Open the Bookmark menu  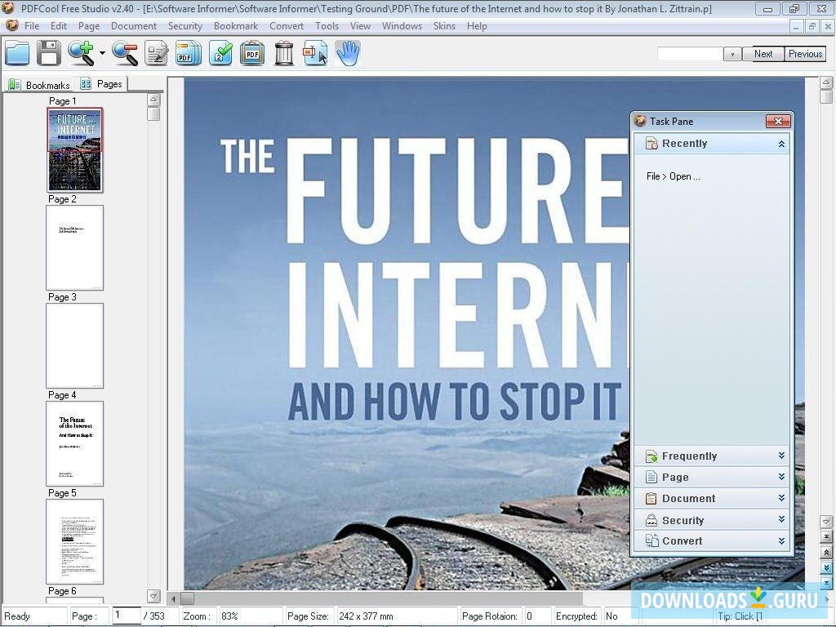pyautogui.click(x=236, y=25)
